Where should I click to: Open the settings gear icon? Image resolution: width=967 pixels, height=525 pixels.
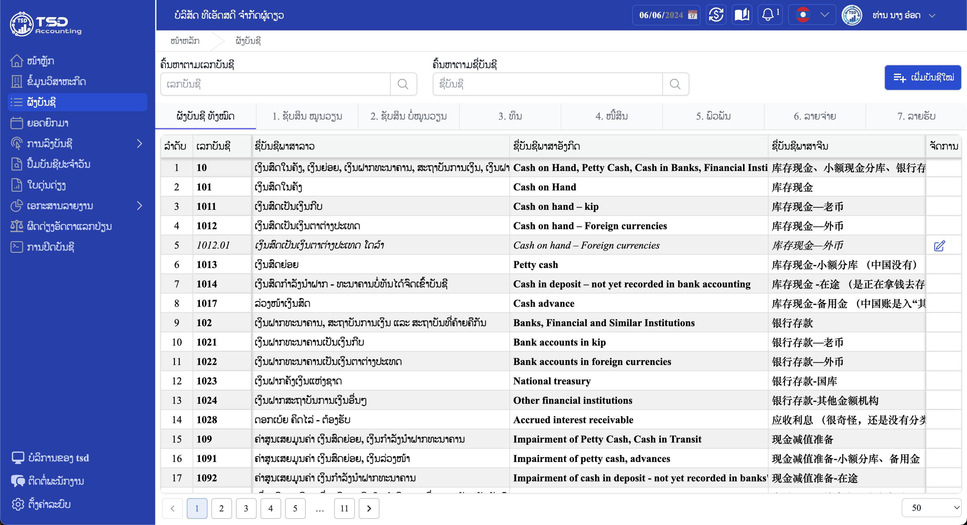[x=18, y=504]
